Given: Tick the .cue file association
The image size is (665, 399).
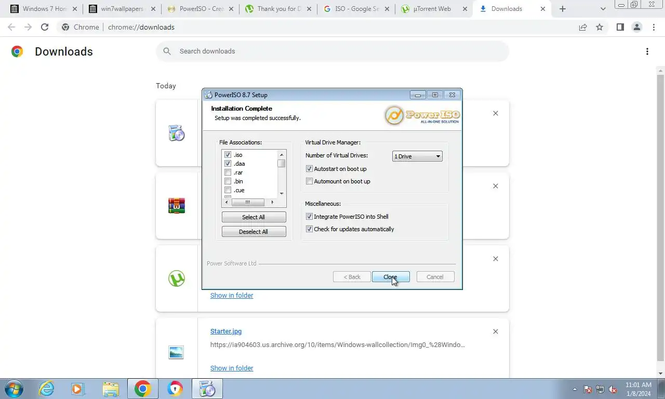Looking at the screenshot, I should [x=228, y=190].
